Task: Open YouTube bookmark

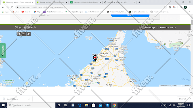Action: click(26, 12)
